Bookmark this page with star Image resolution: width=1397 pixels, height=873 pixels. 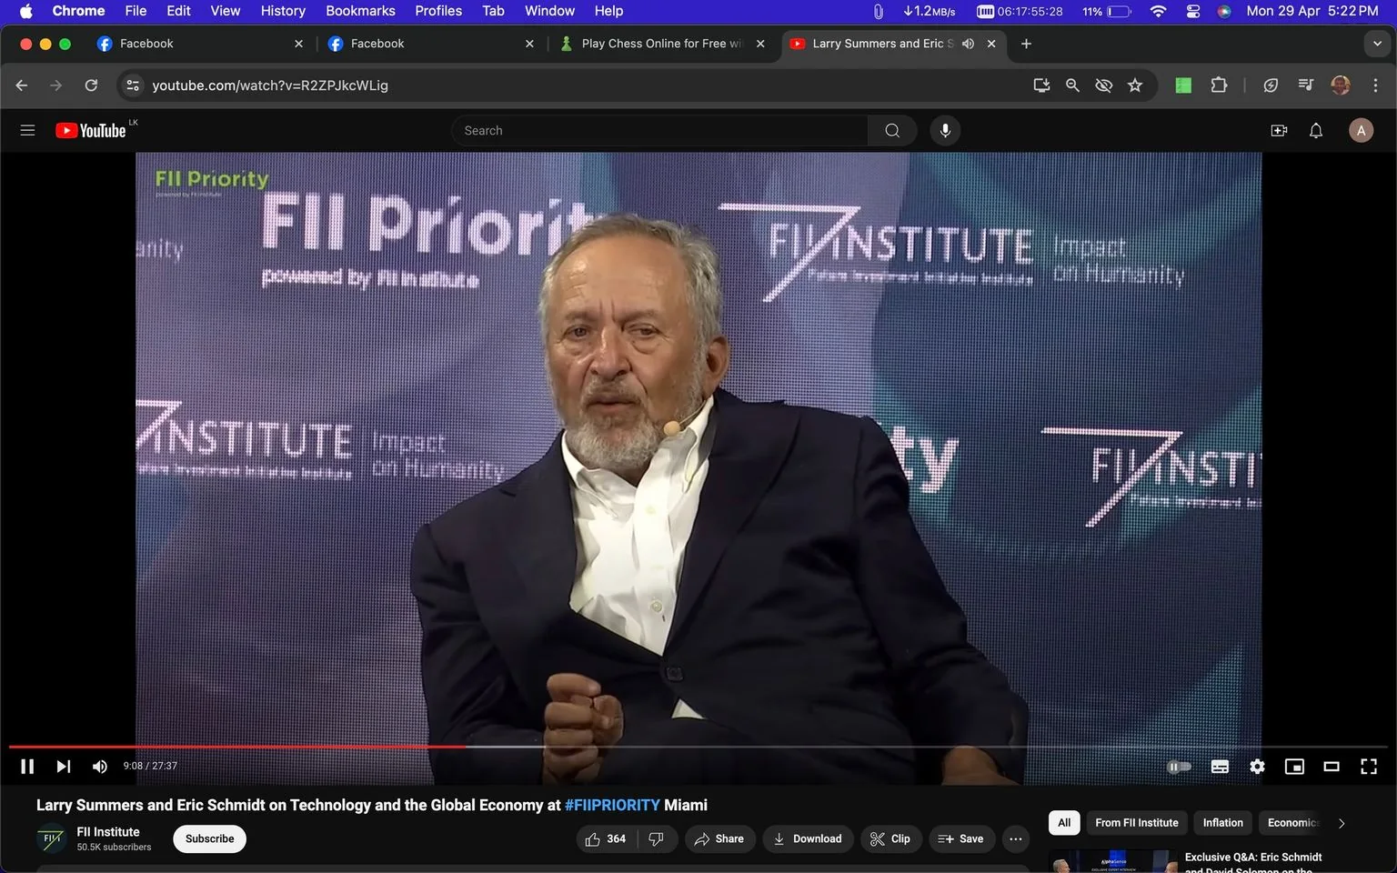point(1135,85)
